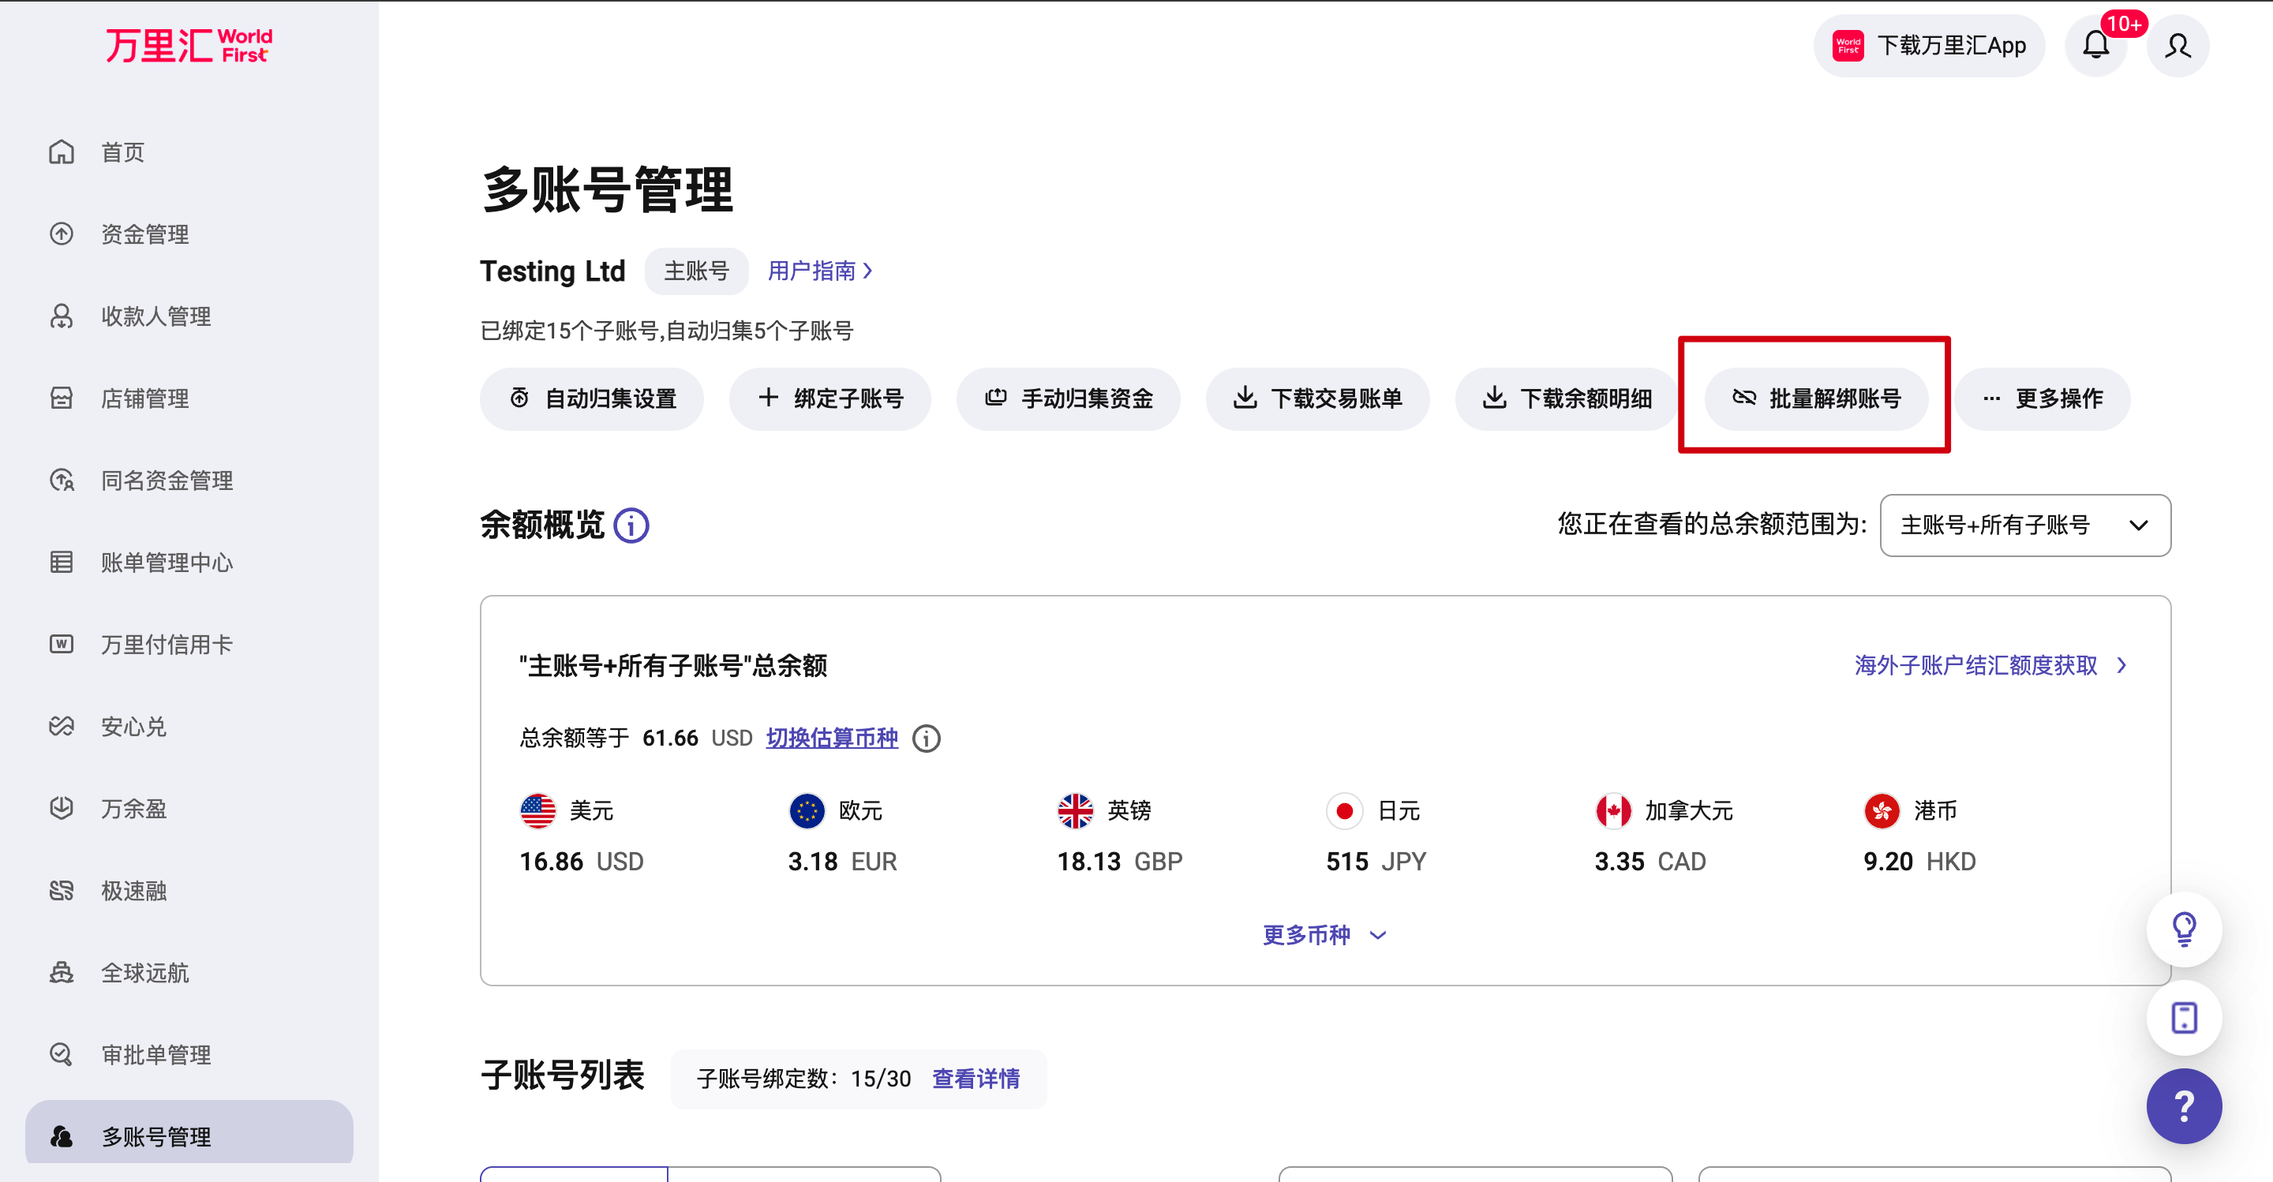Open the user profile icon
Screen dimensions: 2273x1182
[x=2177, y=46]
